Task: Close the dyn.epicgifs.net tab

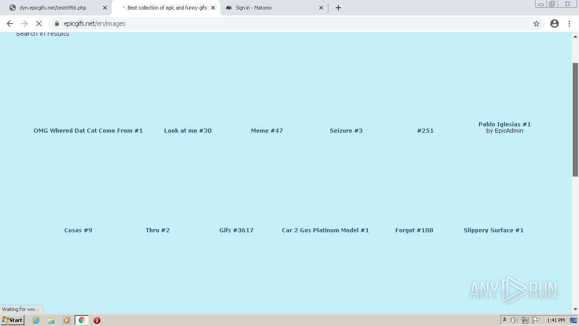Action: [105, 8]
